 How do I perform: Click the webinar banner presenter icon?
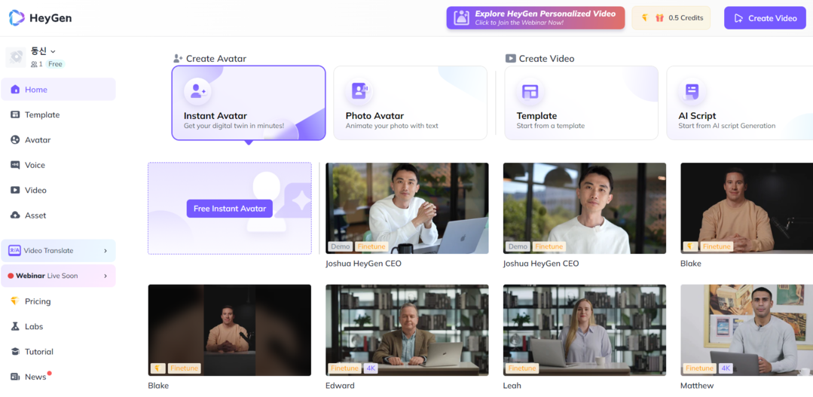[x=461, y=17]
